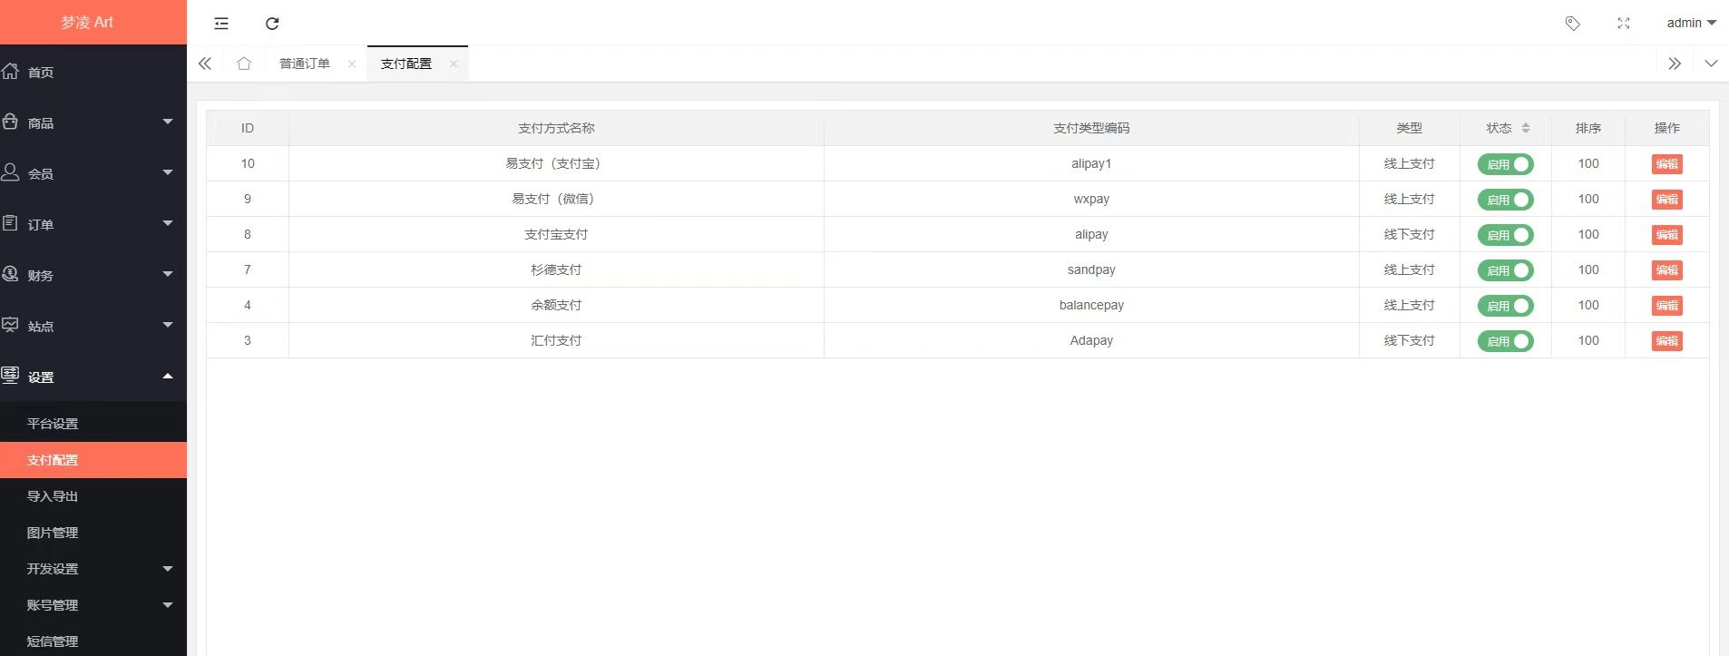This screenshot has width=1729, height=656.
Task: Collapse the sidebar with the menu fold icon
Action: tap(221, 24)
